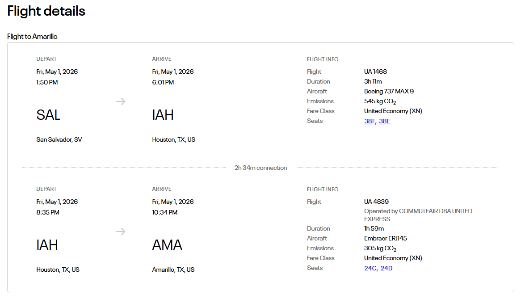The image size is (521, 299).
Task: Open seat 38F details
Action: [x=369, y=121]
